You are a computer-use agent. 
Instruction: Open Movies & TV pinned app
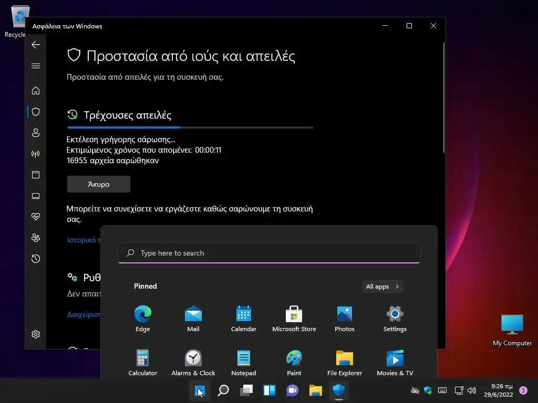pyautogui.click(x=395, y=363)
